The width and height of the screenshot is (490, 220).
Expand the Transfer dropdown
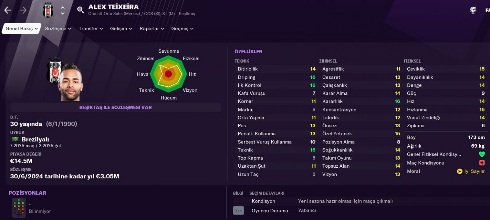pos(90,28)
